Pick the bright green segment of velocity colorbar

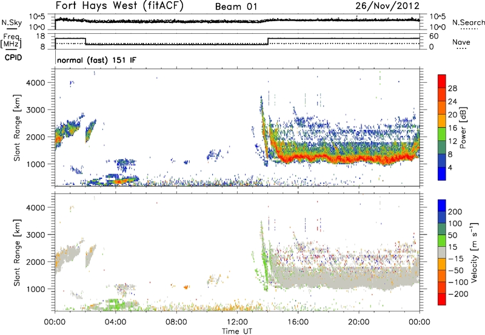coord(442,241)
